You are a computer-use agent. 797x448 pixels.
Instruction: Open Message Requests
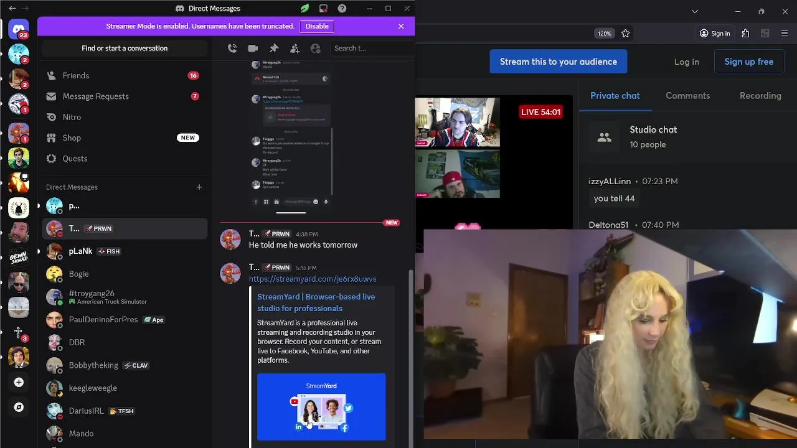click(x=125, y=96)
